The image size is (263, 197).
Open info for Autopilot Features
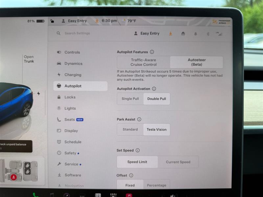click(x=152, y=52)
